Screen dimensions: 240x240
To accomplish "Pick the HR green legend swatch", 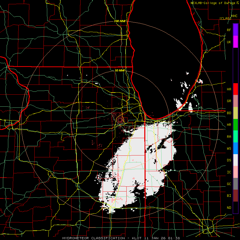I will pyautogui.click(x=235, y=125).
